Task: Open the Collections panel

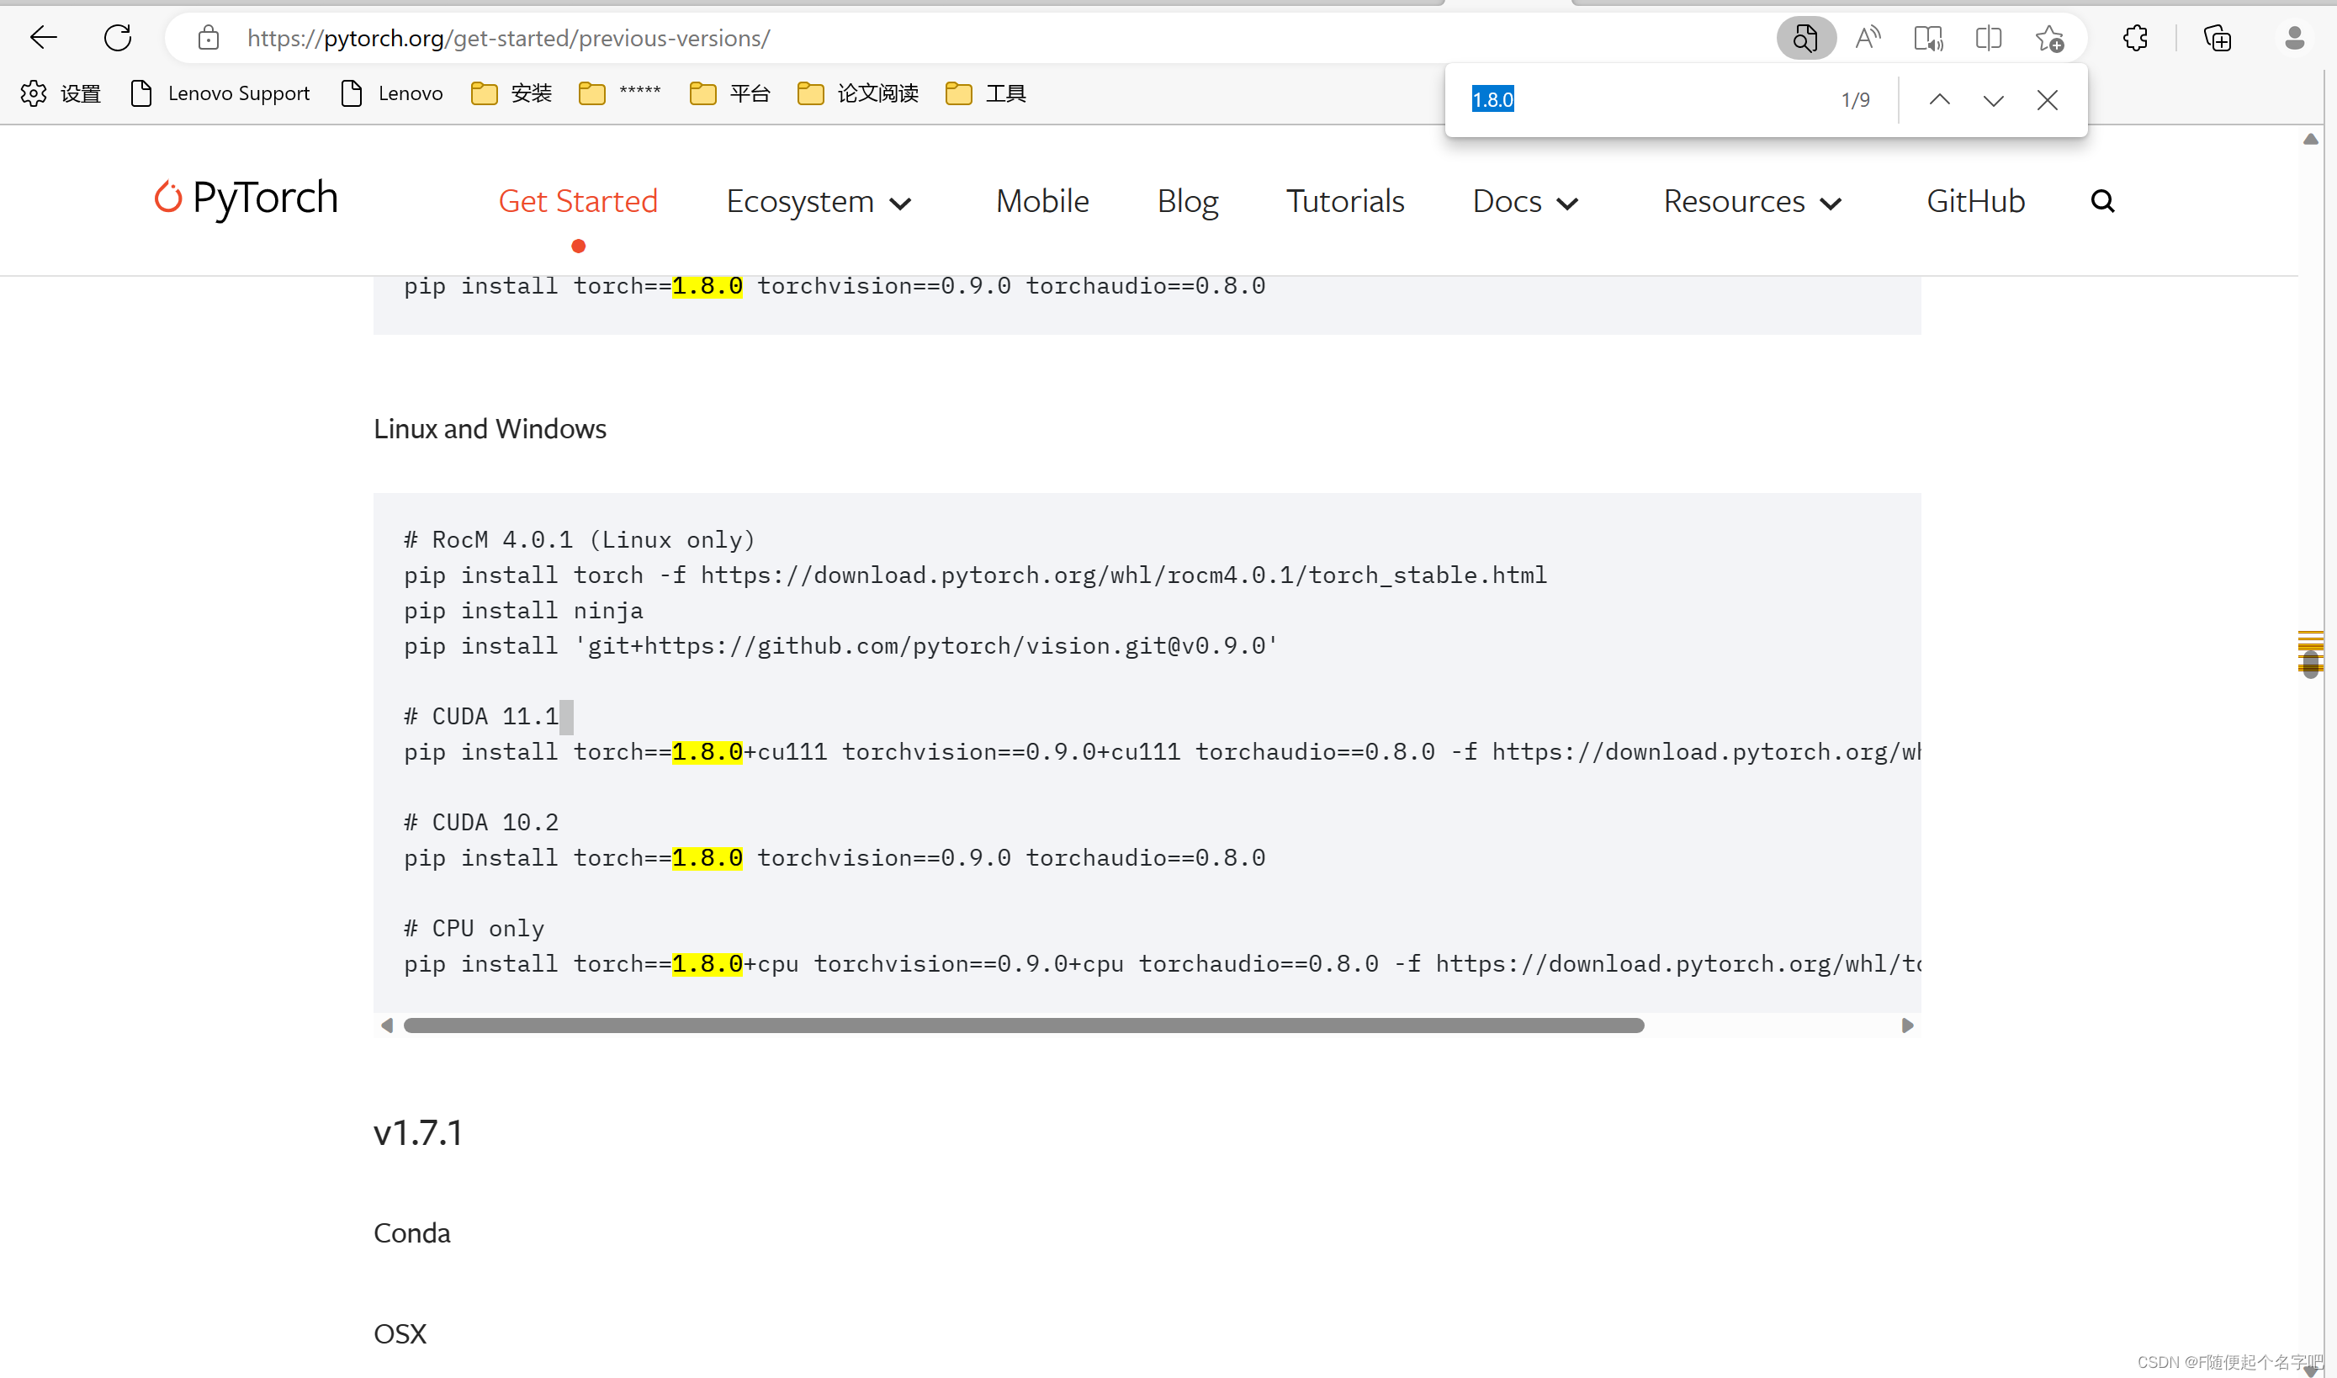Action: pos(2218,37)
